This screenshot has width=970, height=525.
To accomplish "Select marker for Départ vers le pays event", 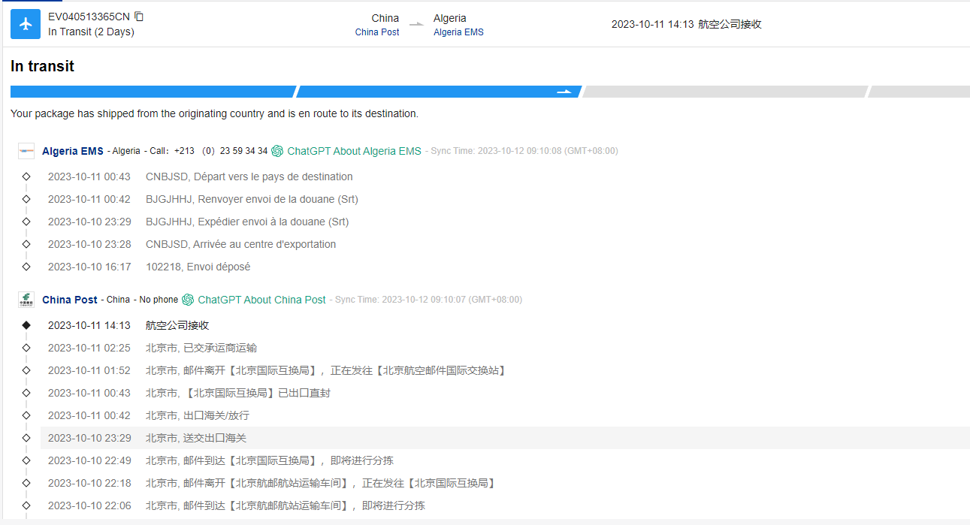I will click(26, 177).
